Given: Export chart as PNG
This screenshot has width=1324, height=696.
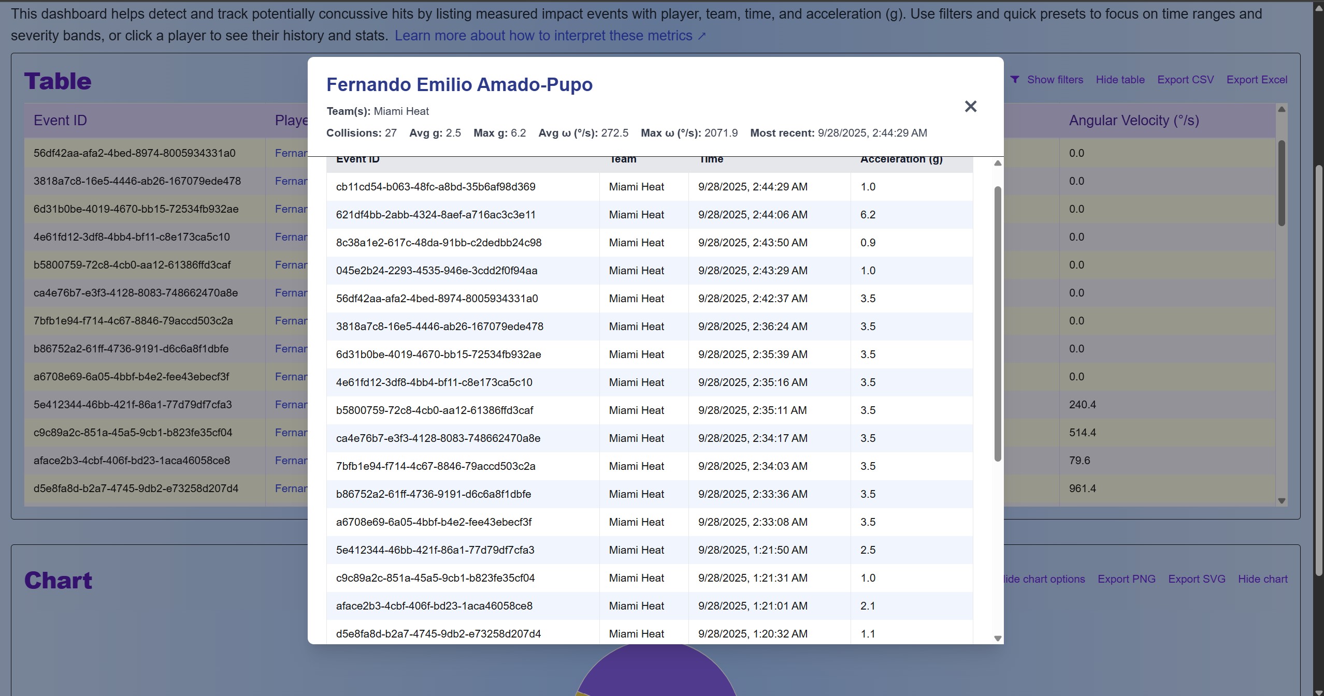Looking at the screenshot, I should click(x=1126, y=579).
